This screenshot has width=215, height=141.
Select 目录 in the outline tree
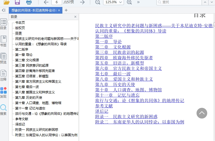click(18, 33)
